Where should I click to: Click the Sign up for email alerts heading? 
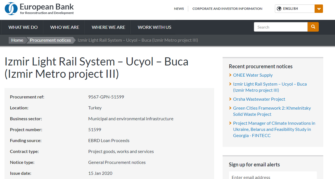254,164
